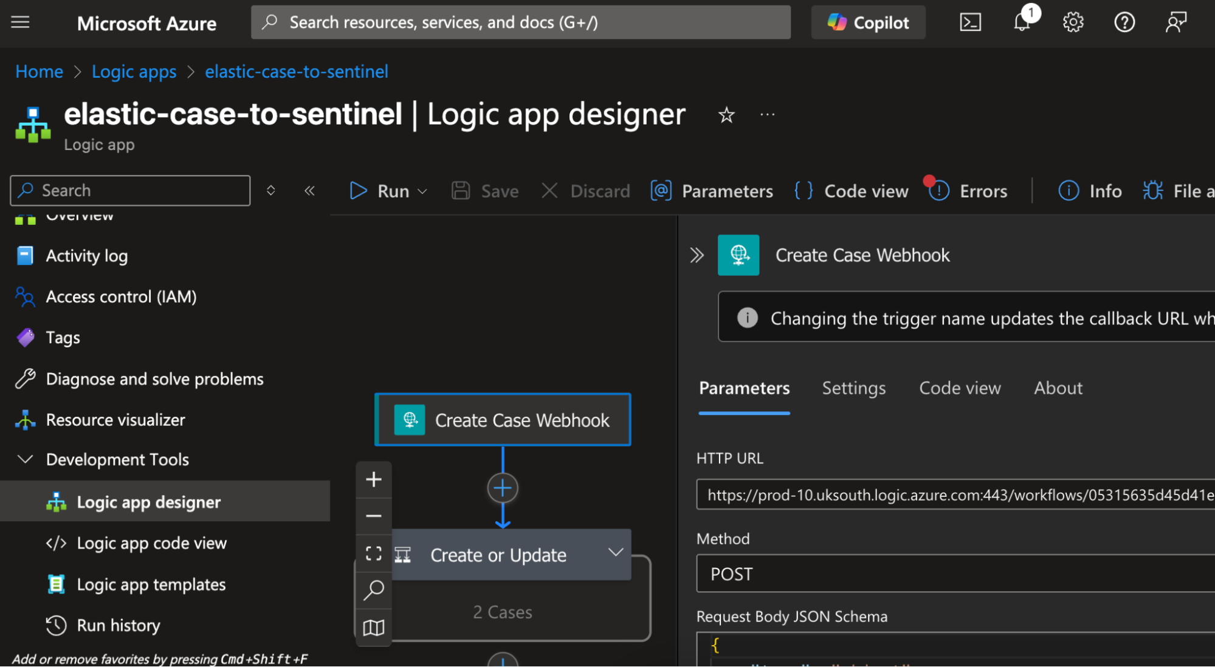The height and width of the screenshot is (667, 1215).
Task: Launch Copilot from the top bar
Action: point(868,22)
